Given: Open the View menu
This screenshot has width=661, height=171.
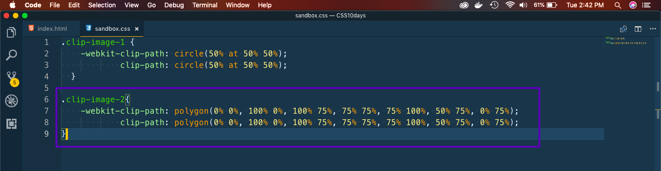Looking at the screenshot, I should coord(132,5).
